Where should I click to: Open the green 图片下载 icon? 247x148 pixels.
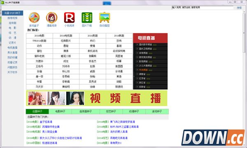point(87,18)
